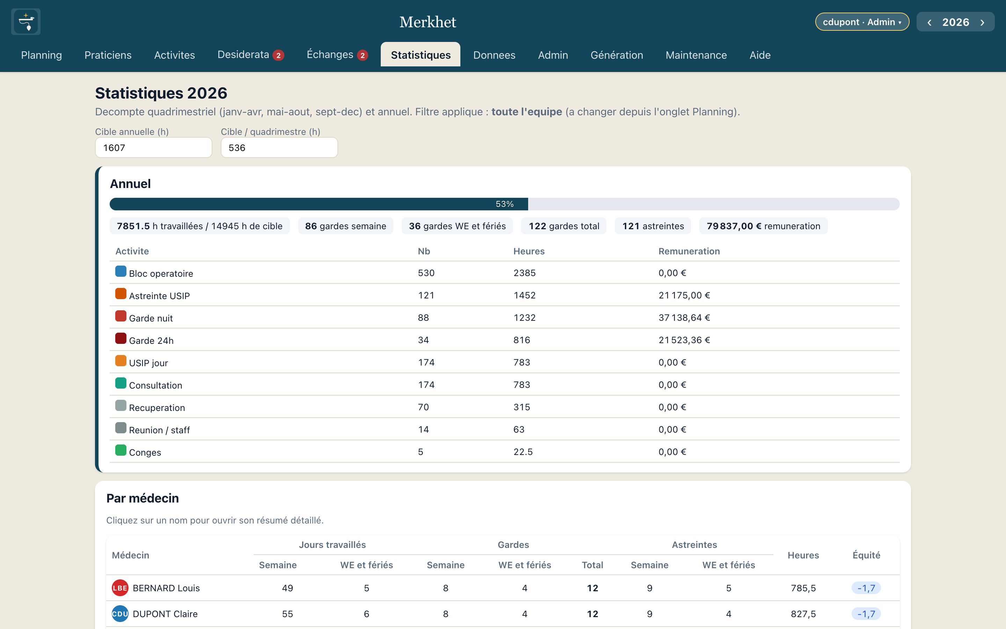Click the Garde nuit red swatch
This screenshot has height=629, width=1006.
[x=121, y=316]
